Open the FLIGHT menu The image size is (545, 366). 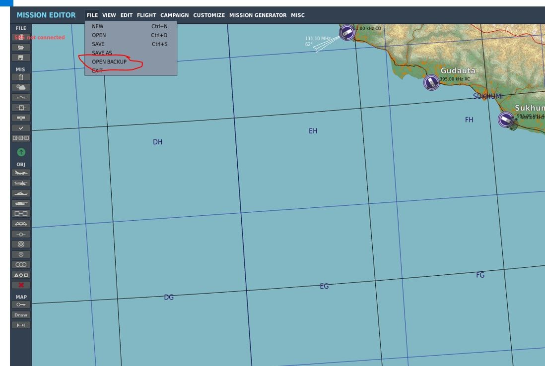coord(146,15)
